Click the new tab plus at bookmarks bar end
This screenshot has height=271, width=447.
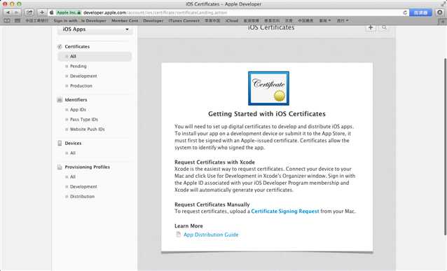[443, 22]
